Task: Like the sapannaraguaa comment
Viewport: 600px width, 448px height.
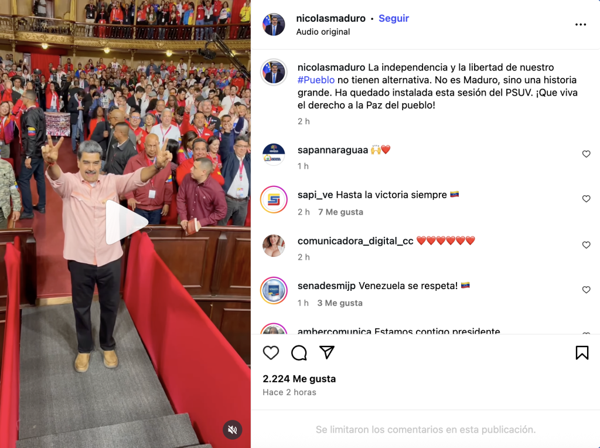Action: click(586, 154)
